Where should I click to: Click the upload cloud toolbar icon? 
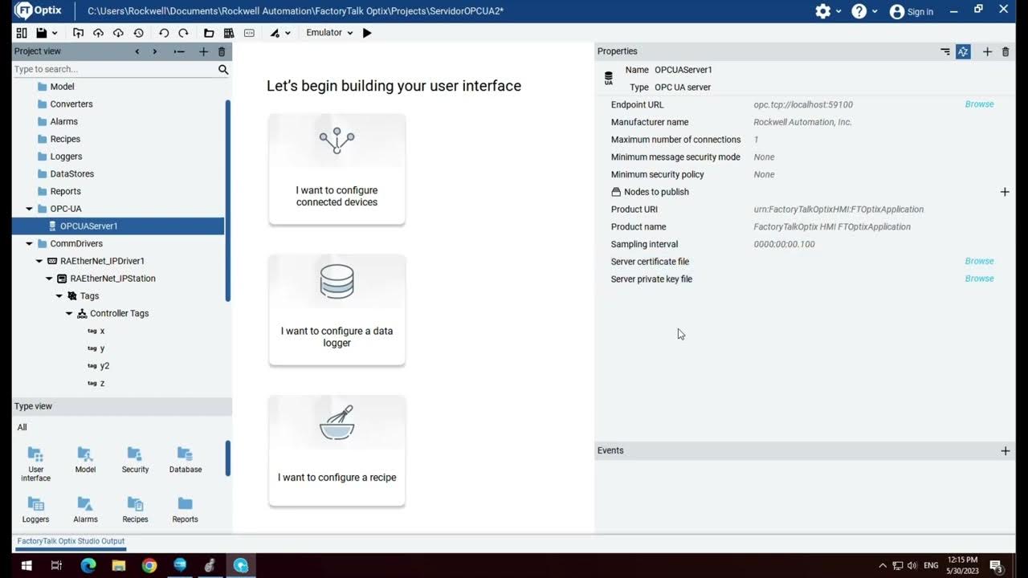coord(98,33)
